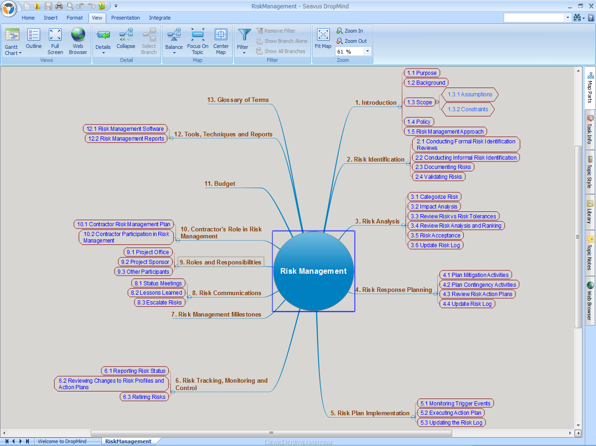
Task: Collapse the 12. Tools, Techniques and Reports branch
Action: click(171, 138)
